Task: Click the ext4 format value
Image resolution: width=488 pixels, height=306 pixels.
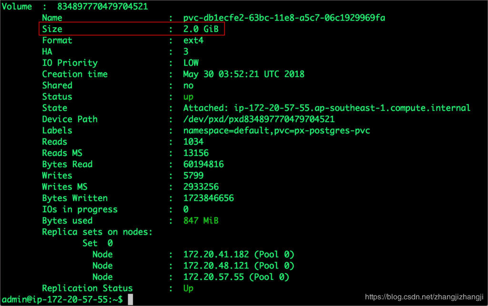Action: tap(193, 40)
